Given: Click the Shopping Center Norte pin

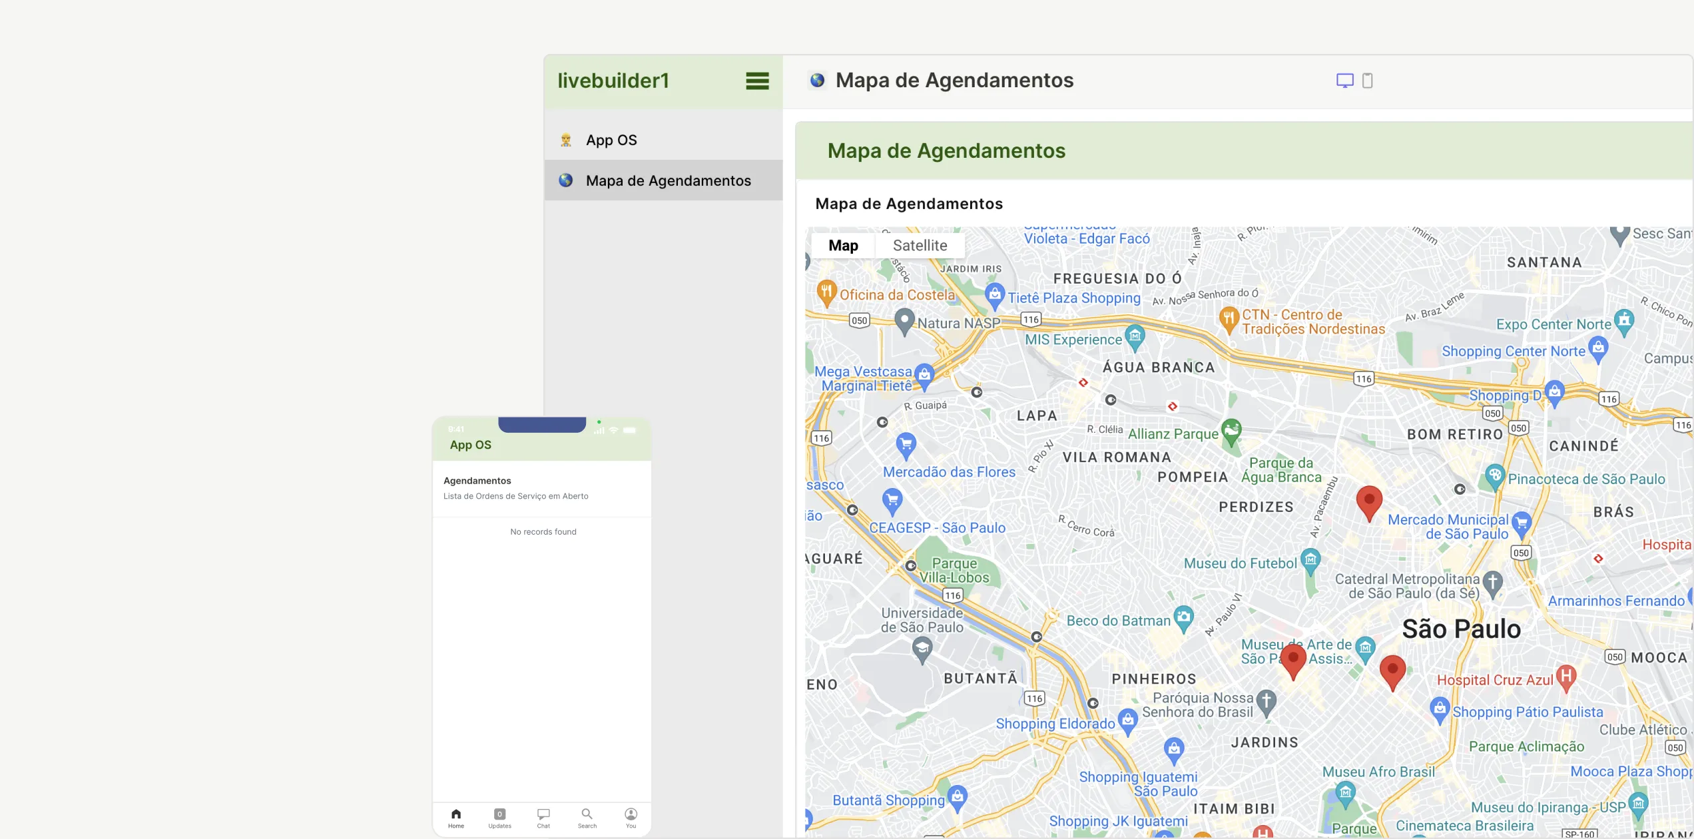Looking at the screenshot, I should 1598,350.
